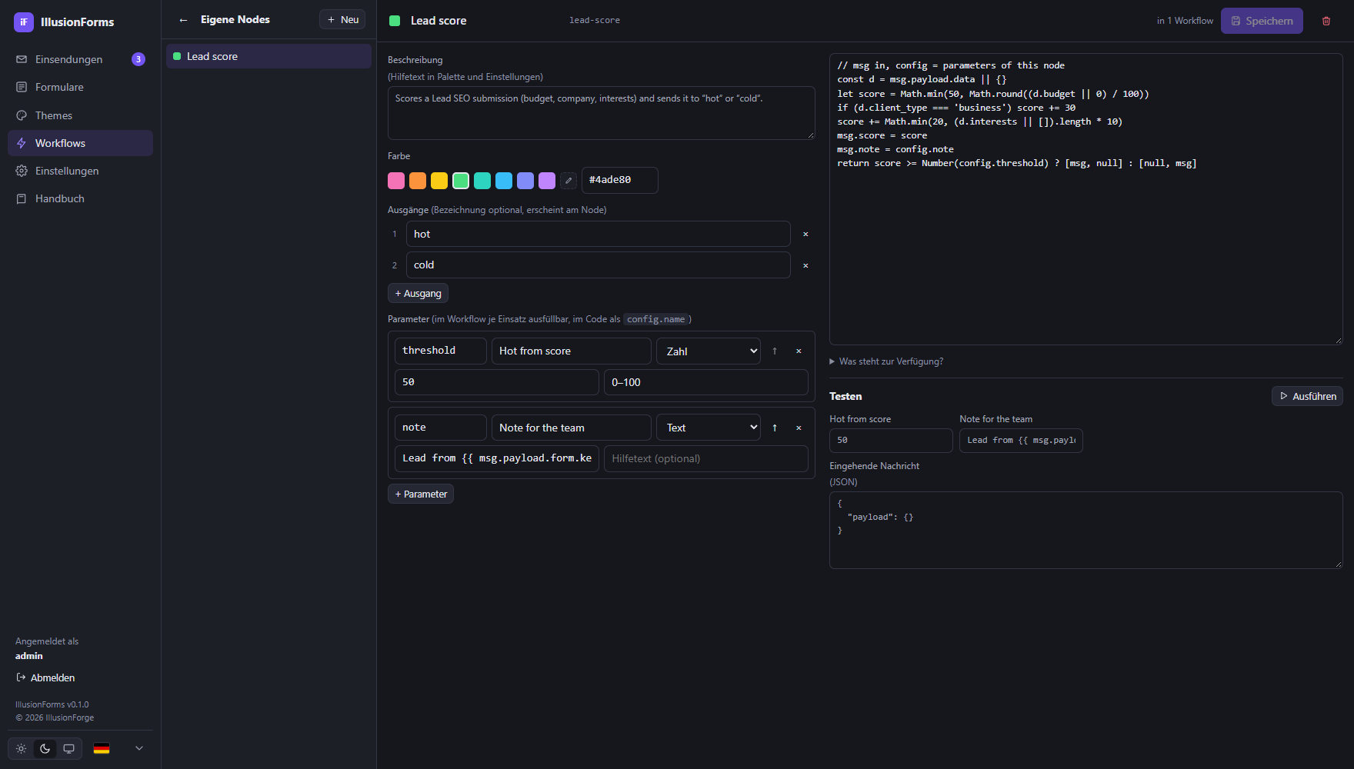Select the yellow color swatch
The width and height of the screenshot is (1354, 769).
click(x=439, y=181)
